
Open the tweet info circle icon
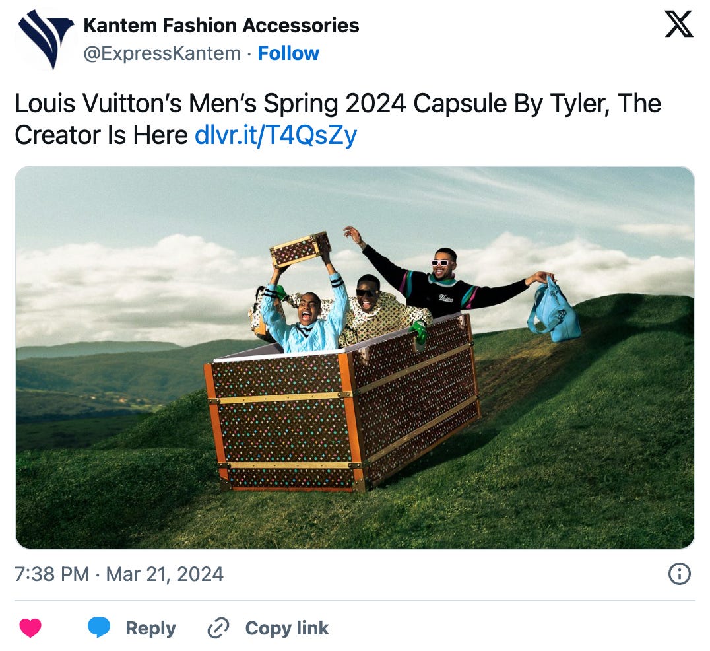coord(679,574)
